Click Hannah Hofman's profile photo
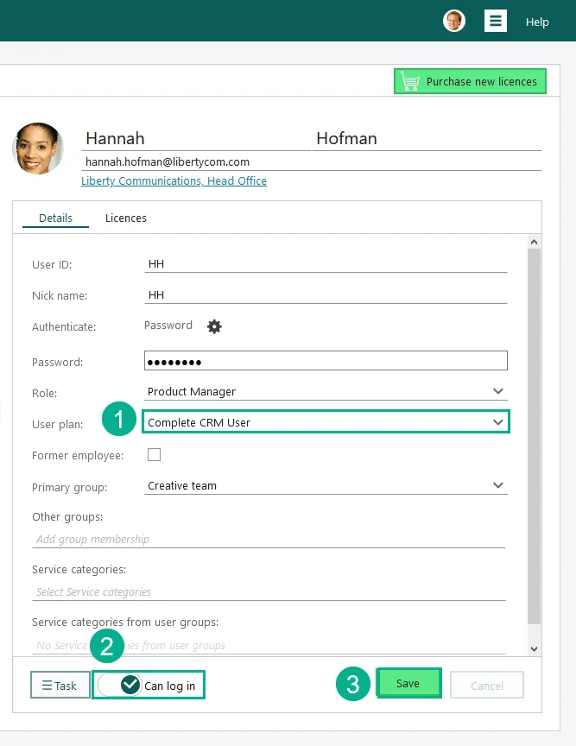This screenshot has width=576, height=746. (38, 149)
